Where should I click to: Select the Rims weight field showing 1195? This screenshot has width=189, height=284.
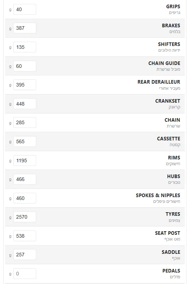pos(25,160)
